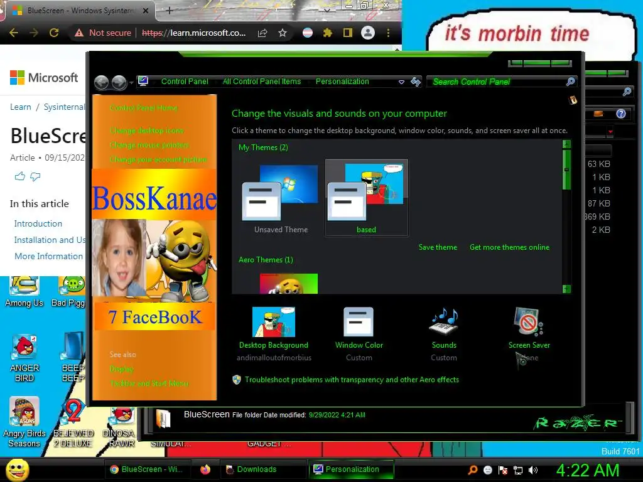This screenshot has width=643, height=482.
Task: Open recent pages dropdown beside forward button
Action: click(131, 83)
